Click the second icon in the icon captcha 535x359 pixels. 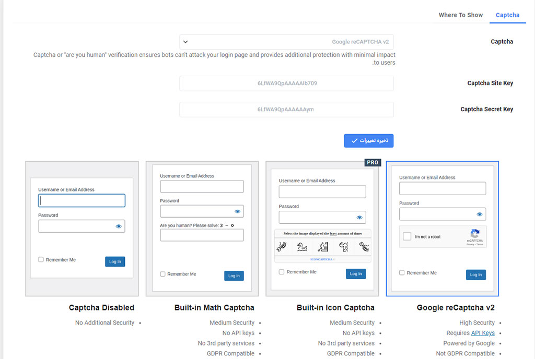302,246
